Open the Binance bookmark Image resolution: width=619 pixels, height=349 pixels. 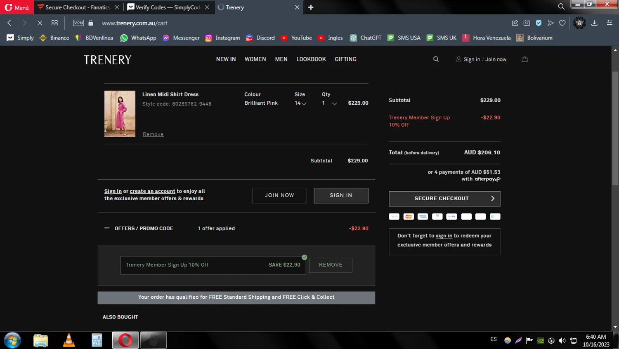click(x=54, y=38)
